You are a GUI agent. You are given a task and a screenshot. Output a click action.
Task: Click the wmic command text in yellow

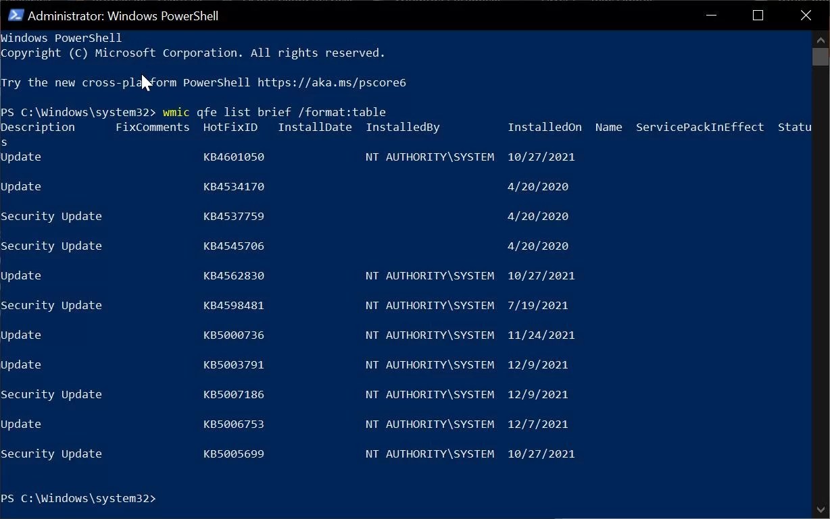pyautogui.click(x=176, y=112)
